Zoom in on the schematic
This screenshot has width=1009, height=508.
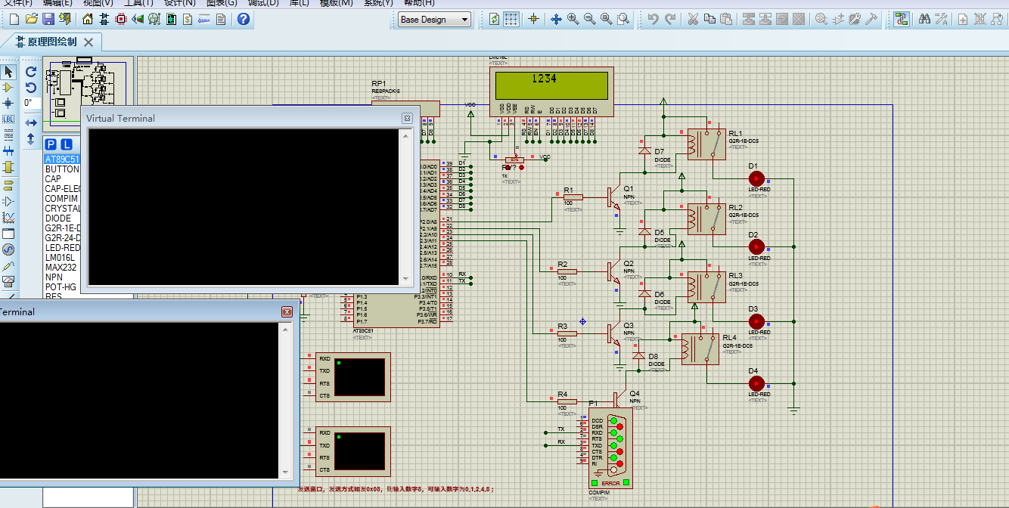[x=573, y=19]
